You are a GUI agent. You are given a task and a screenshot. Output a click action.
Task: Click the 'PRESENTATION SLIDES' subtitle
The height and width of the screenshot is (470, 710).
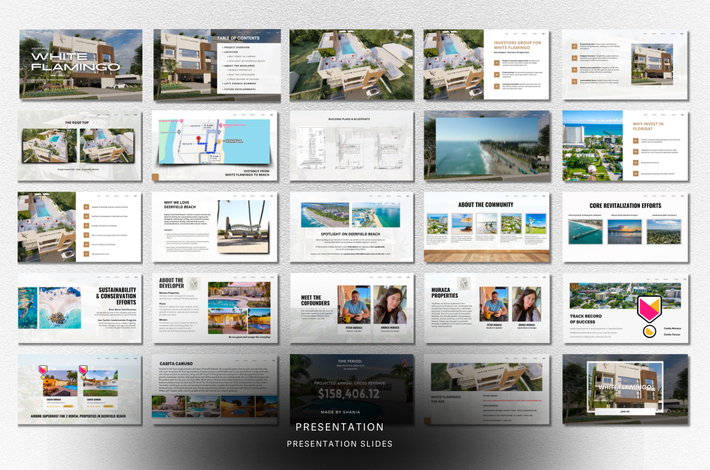click(339, 444)
